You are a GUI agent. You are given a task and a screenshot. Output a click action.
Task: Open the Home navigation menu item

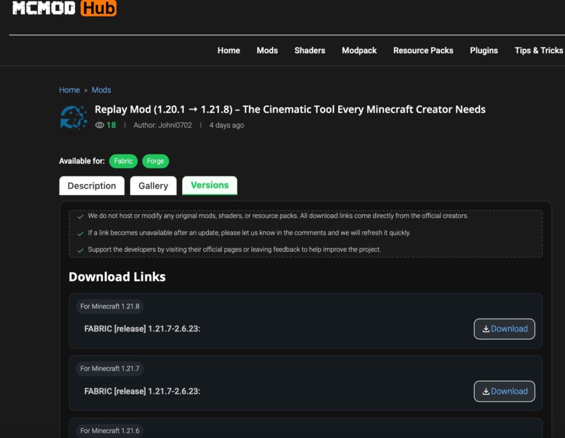click(x=228, y=50)
